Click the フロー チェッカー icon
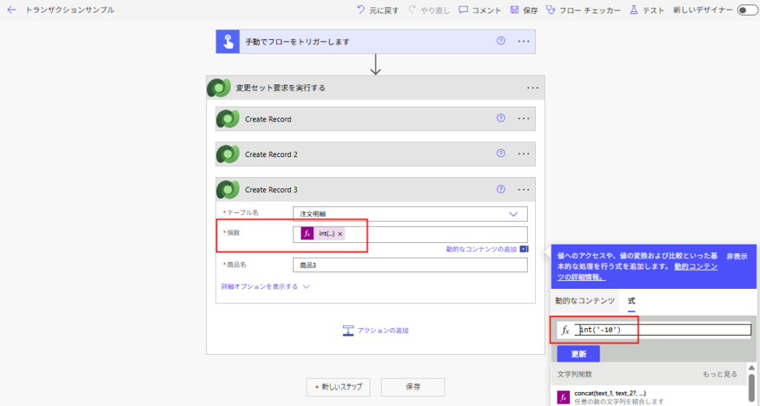 (x=551, y=10)
